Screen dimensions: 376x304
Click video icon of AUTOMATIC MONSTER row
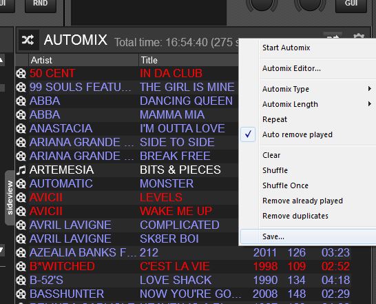(21, 183)
